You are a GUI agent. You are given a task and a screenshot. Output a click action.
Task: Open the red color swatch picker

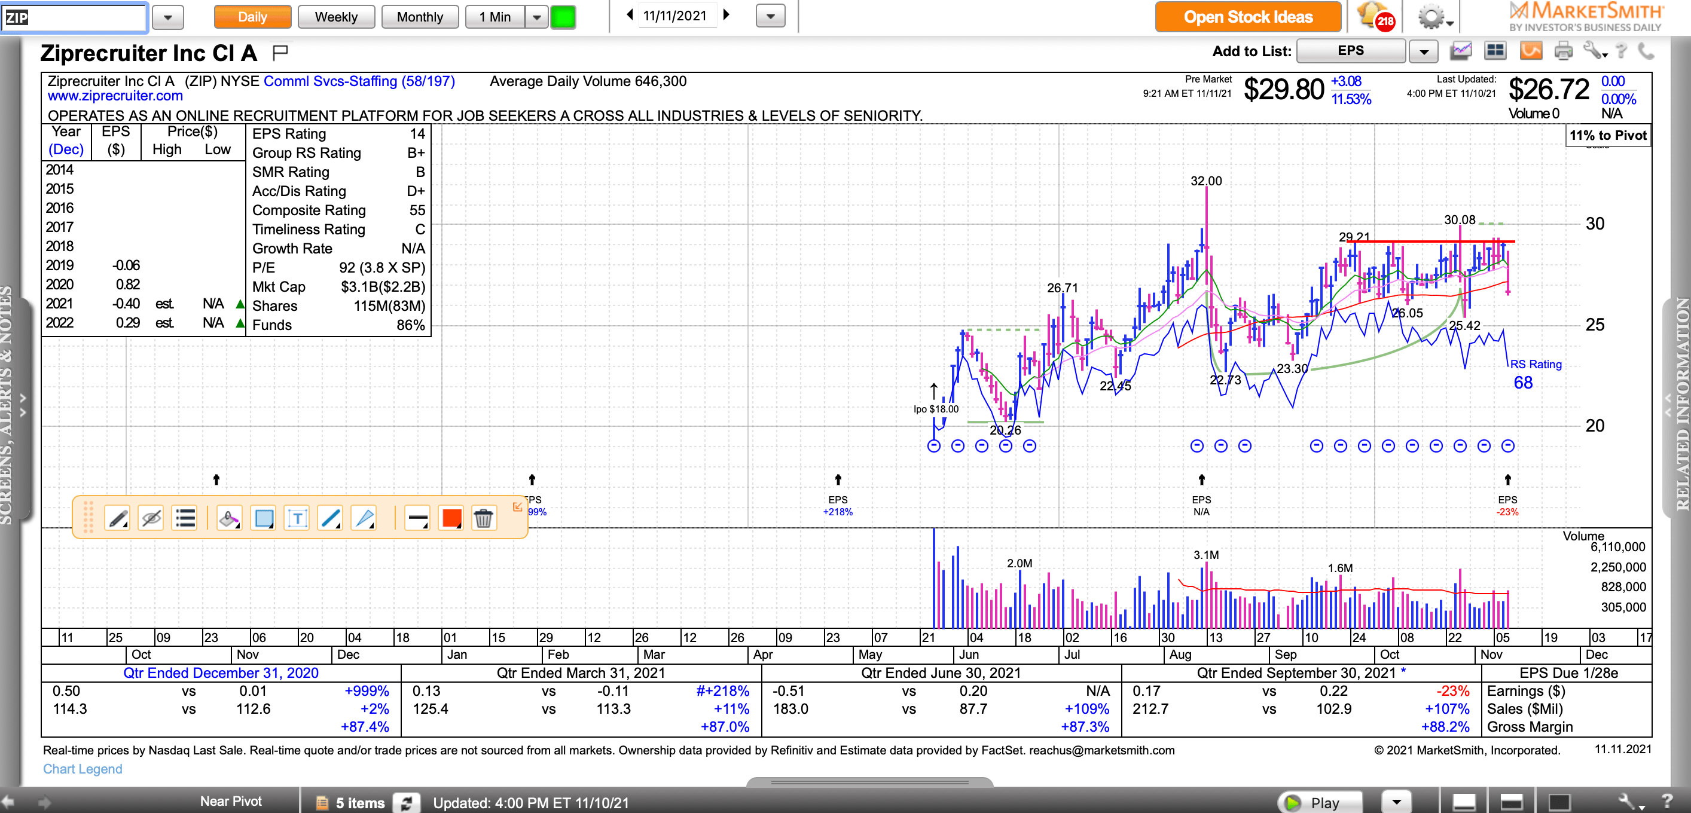click(x=451, y=518)
